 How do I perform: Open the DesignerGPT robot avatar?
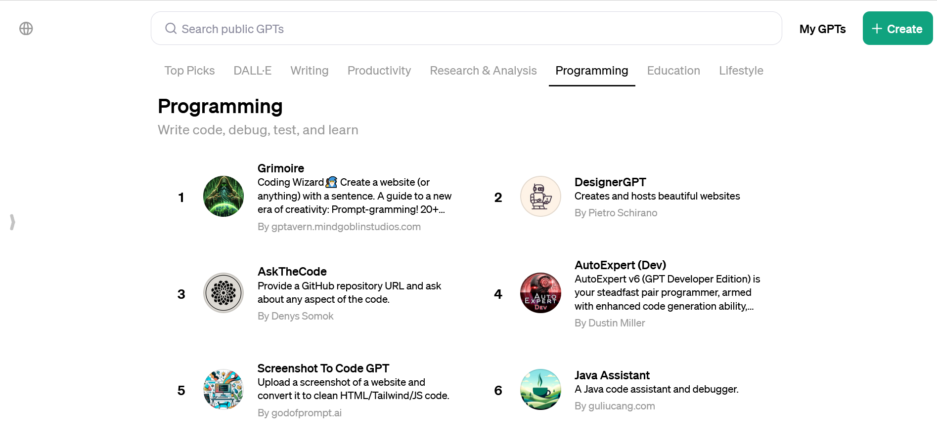point(540,197)
